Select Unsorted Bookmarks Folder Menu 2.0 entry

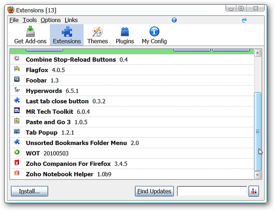click(132, 143)
